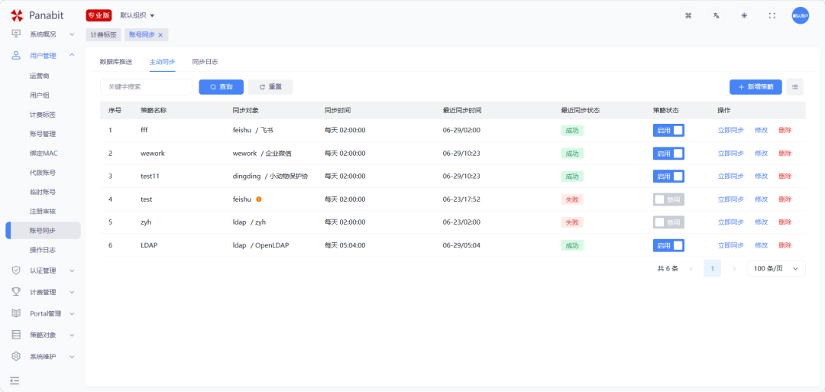Viewport: 825px width, 392px height.
Task: Click the 策略对象 list icon
Action: tap(16, 335)
